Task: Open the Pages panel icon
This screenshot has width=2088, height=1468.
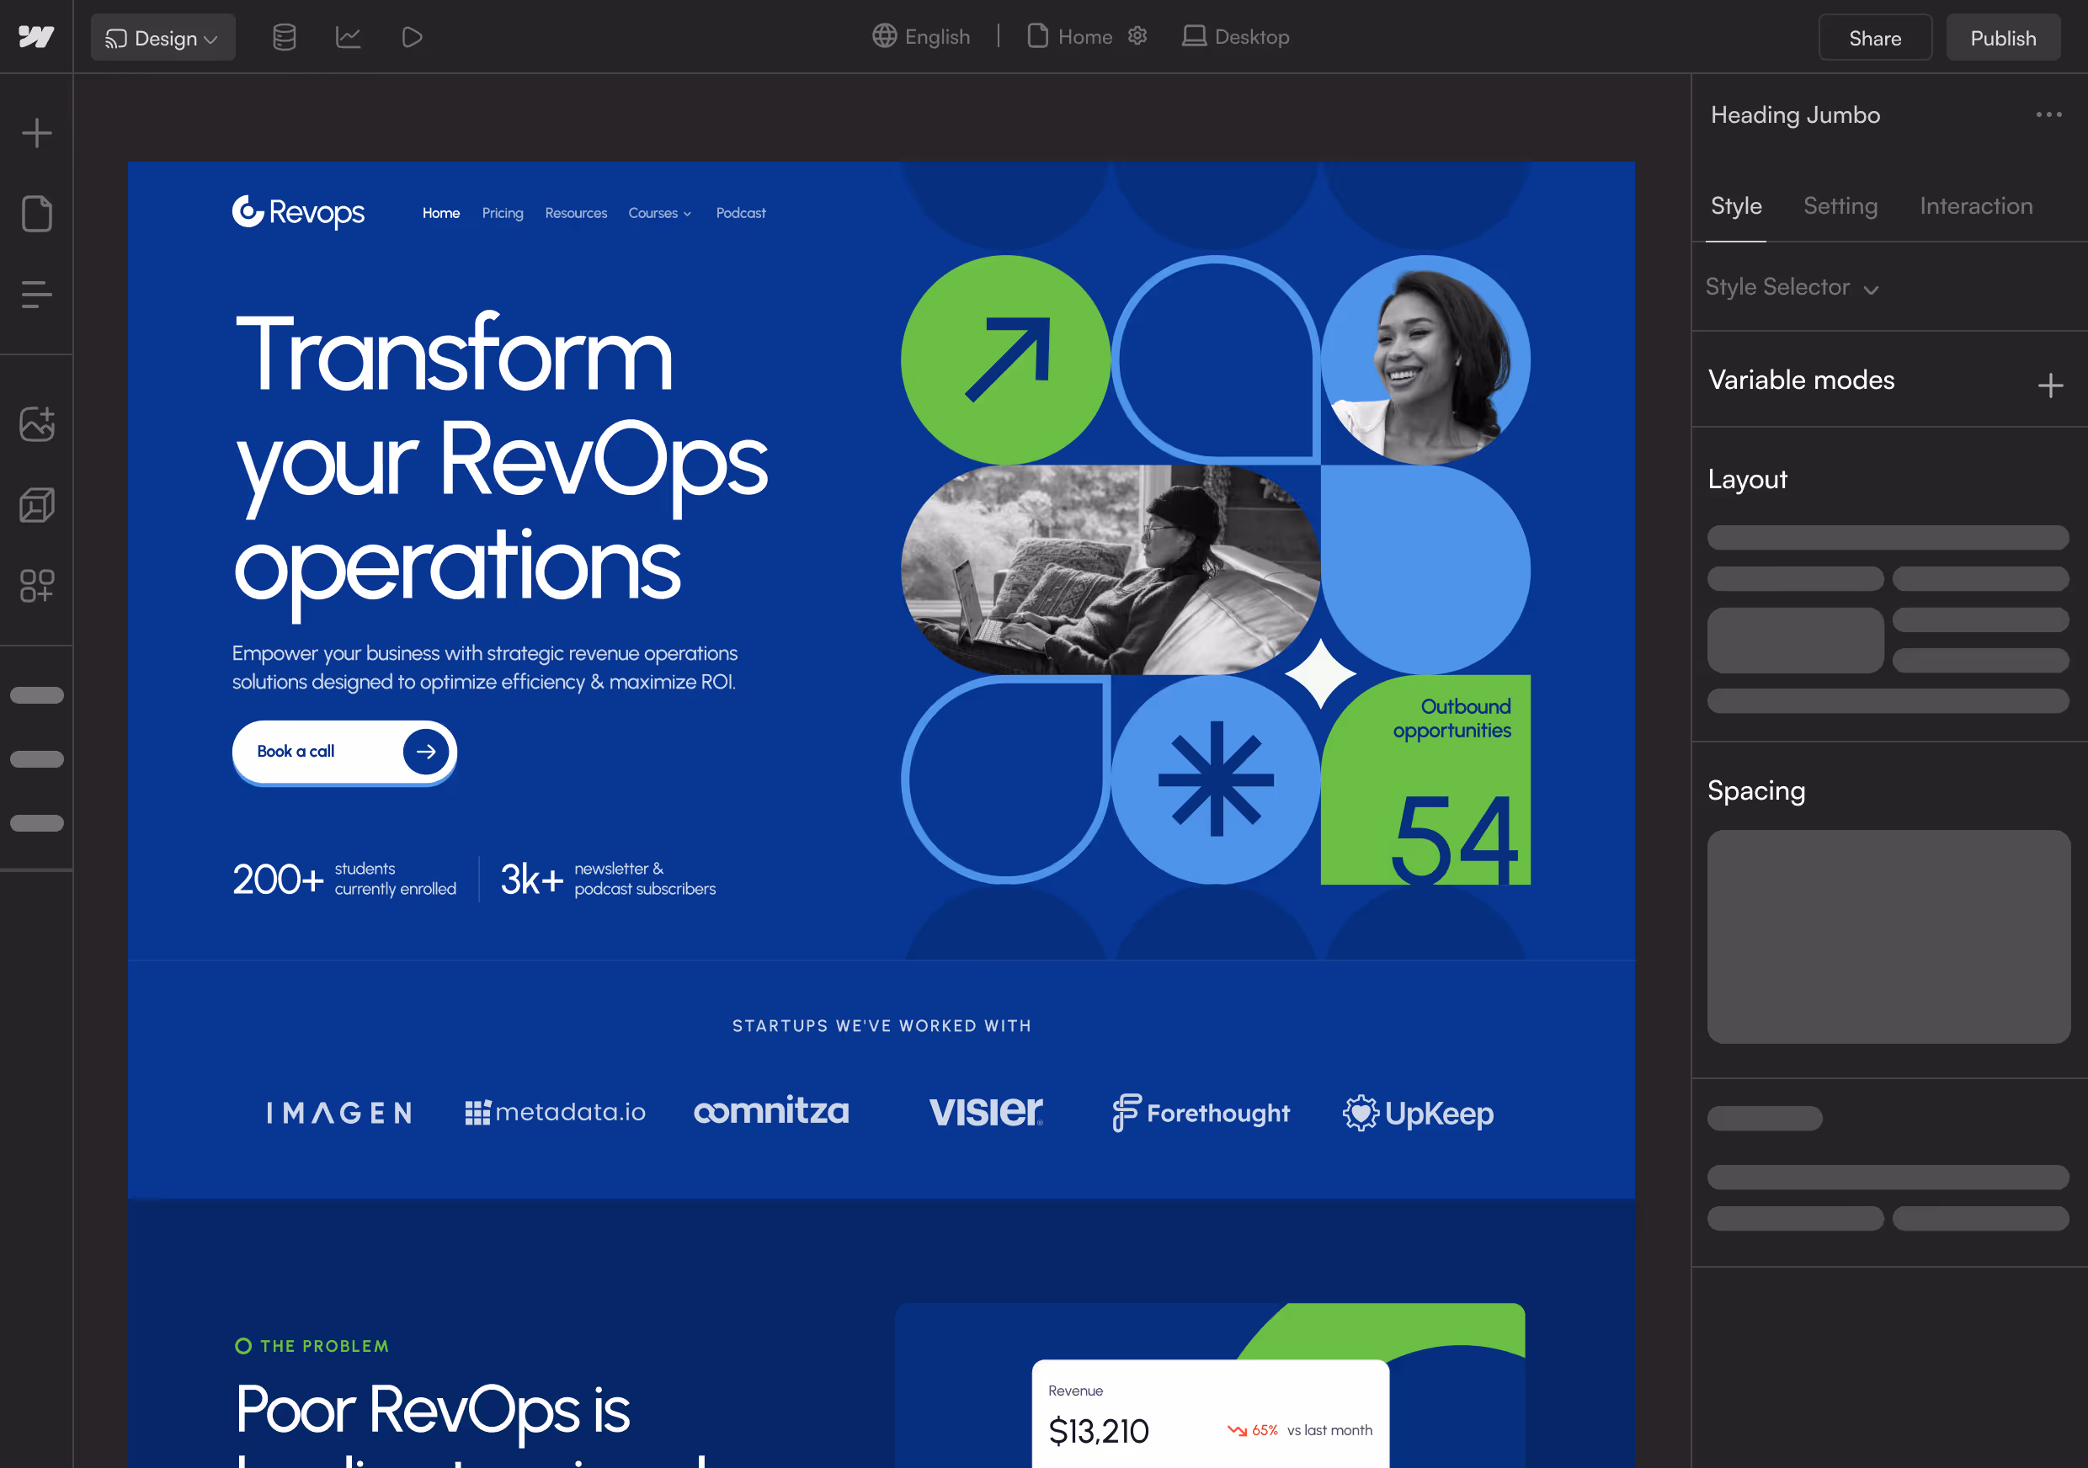Action: point(36,214)
